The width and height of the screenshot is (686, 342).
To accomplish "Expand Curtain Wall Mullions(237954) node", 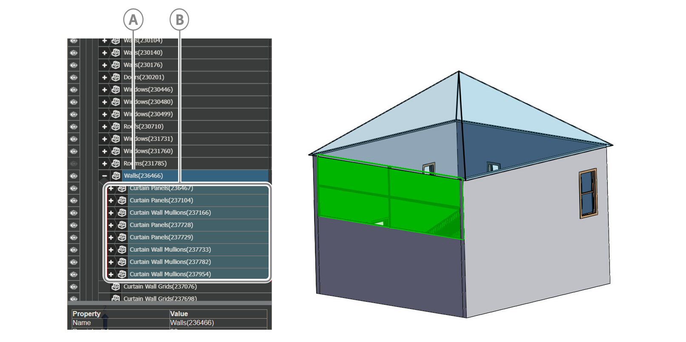I will point(111,274).
